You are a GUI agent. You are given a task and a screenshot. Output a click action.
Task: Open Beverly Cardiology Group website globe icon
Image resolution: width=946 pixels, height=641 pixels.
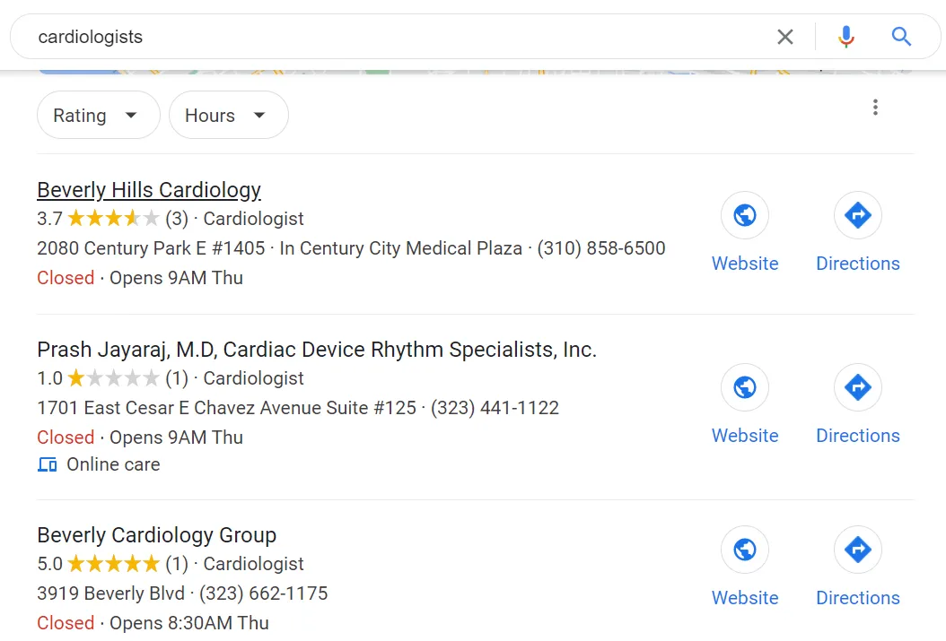coord(745,550)
